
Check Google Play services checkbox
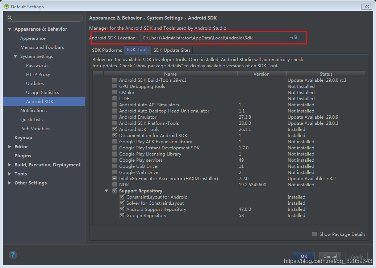114,160
